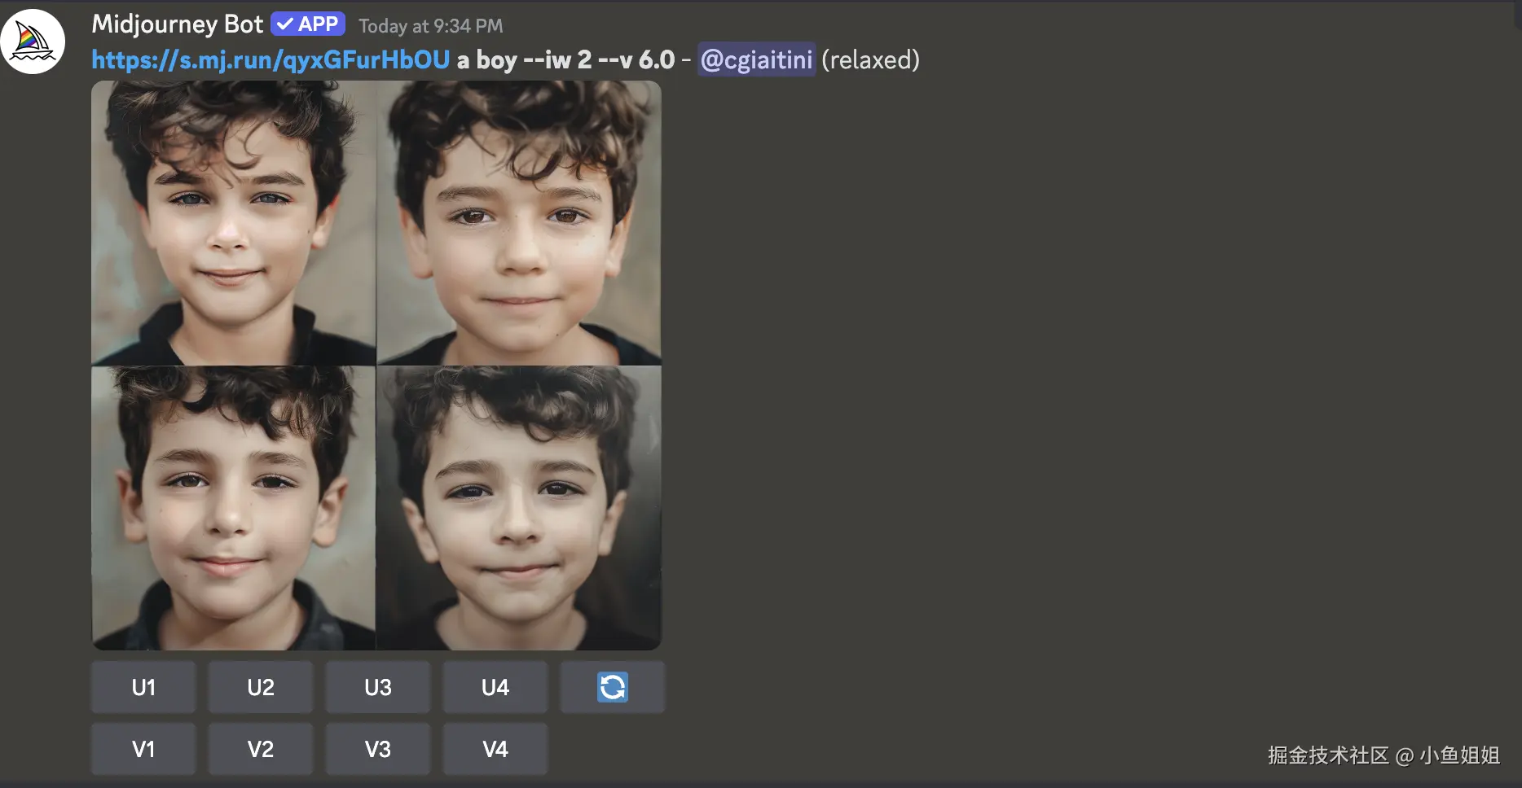Click the message timestamp Today at 9:34 PM
Image resolution: width=1522 pixels, height=788 pixels.
tap(431, 26)
